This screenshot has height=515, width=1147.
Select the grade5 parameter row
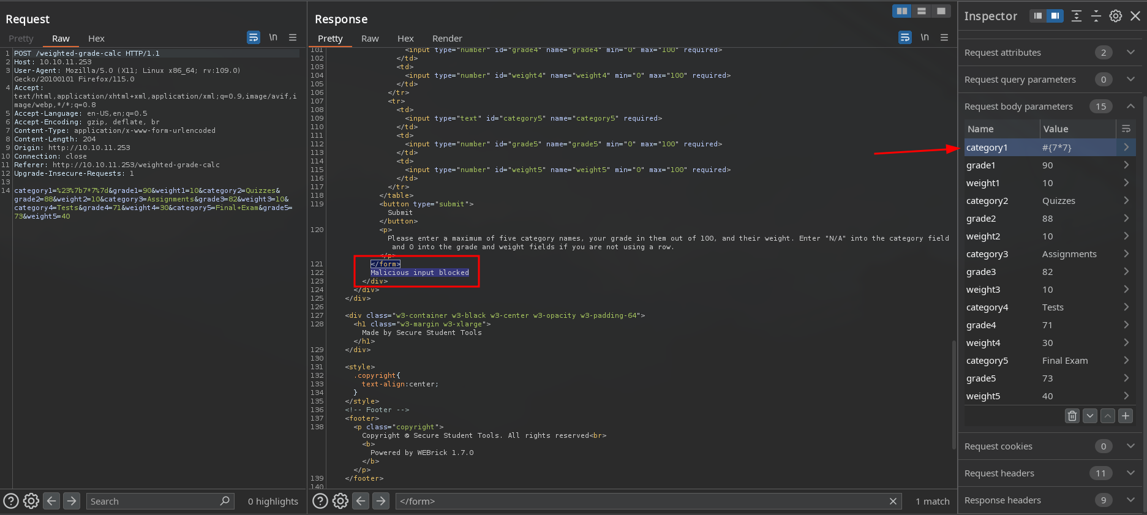[1050, 378]
